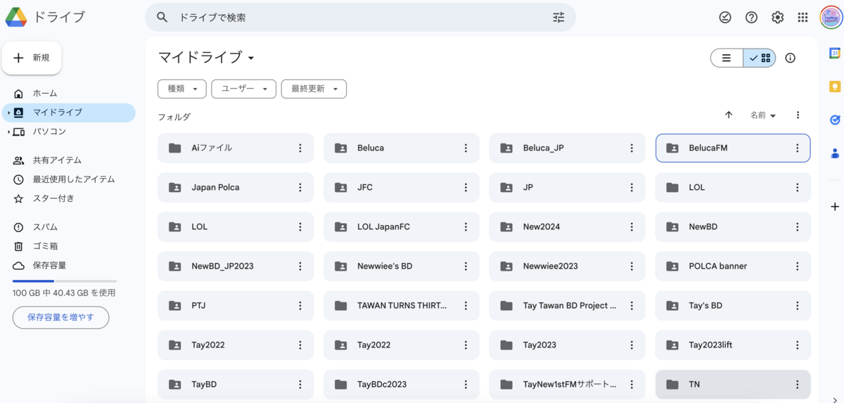Open スター付き in the sidebar
844x403 pixels.
coord(69,198)
